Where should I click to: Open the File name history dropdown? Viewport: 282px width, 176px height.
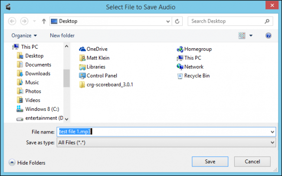(x=272, y=131)
